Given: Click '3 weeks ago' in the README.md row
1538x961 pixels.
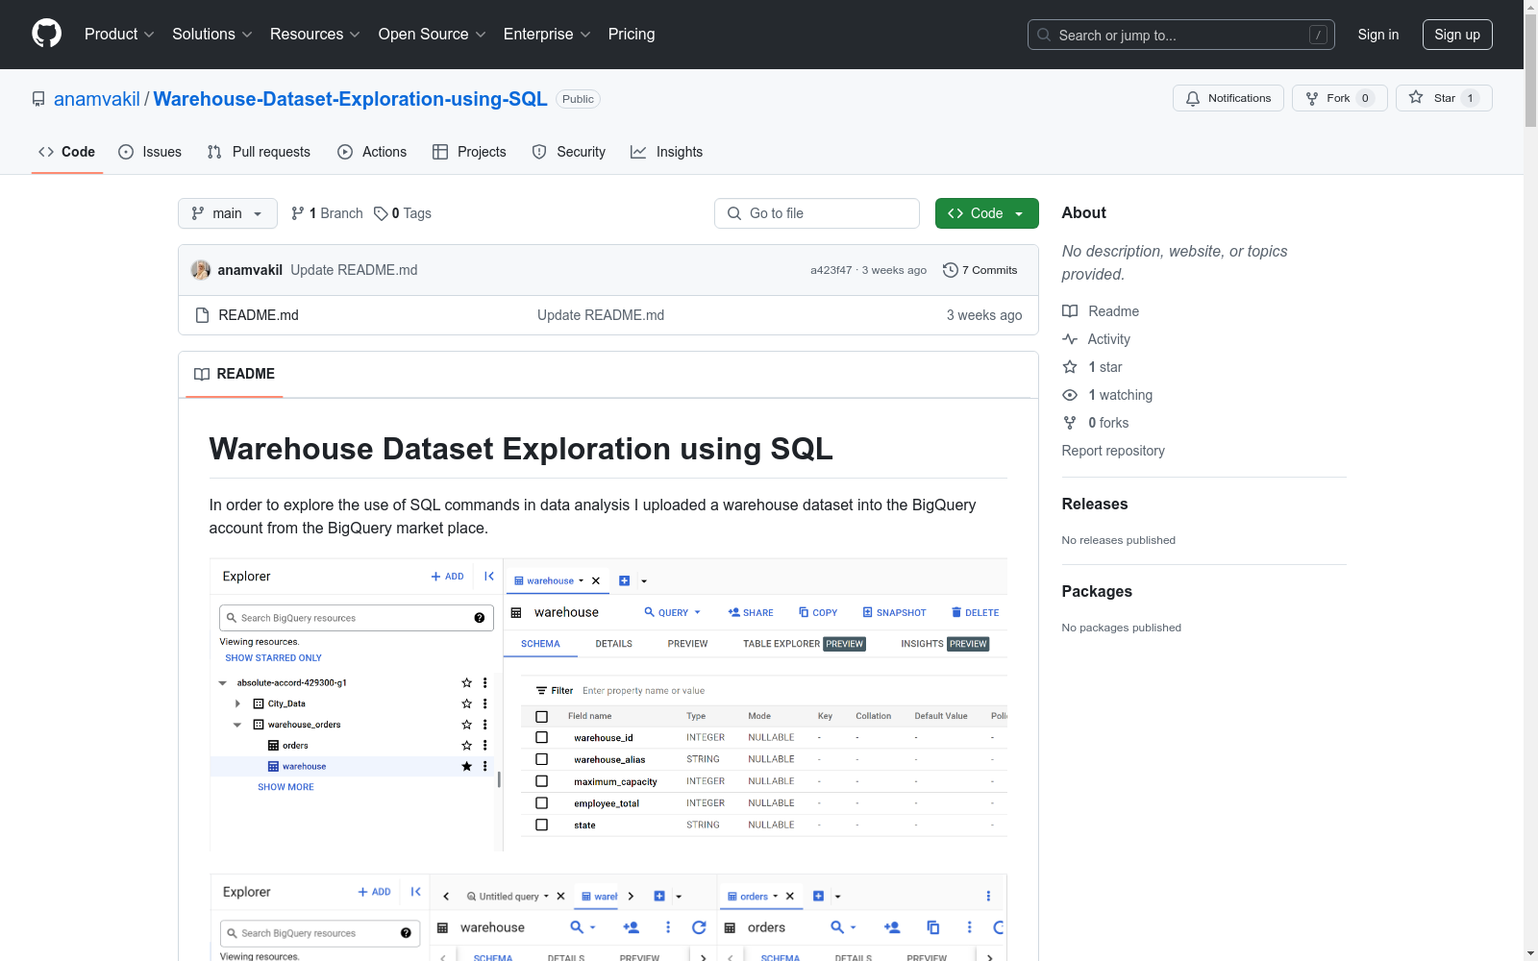Looking at the screenshot, I should 984,315.
